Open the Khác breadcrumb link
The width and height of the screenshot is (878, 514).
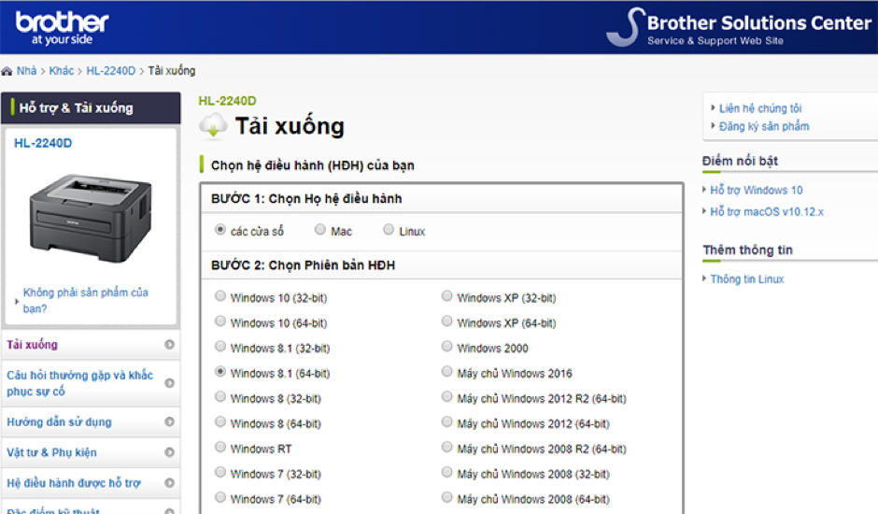click(62, 71)
